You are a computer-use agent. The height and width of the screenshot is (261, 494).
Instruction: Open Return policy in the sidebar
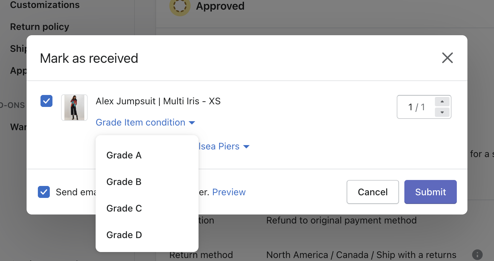pyautogui.click(x=40, y=27)
